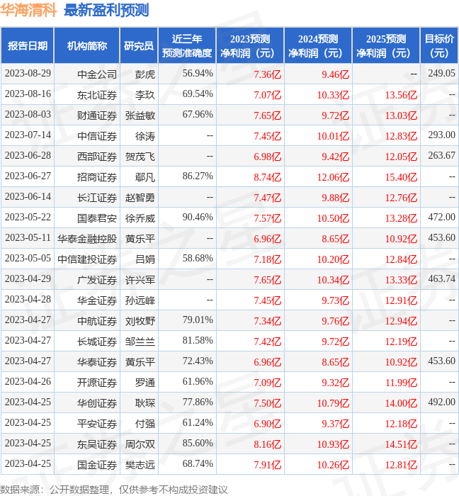The width and height of the screenshot is (459, 496).
Task: Click researcher name 周尔双
Action: [140, 444]
